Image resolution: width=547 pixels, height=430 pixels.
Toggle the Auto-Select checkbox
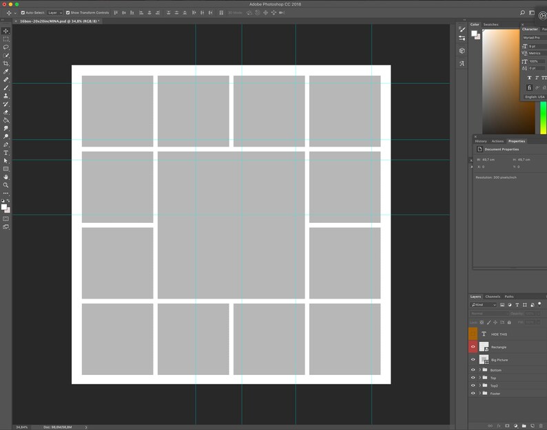[23, 12]
